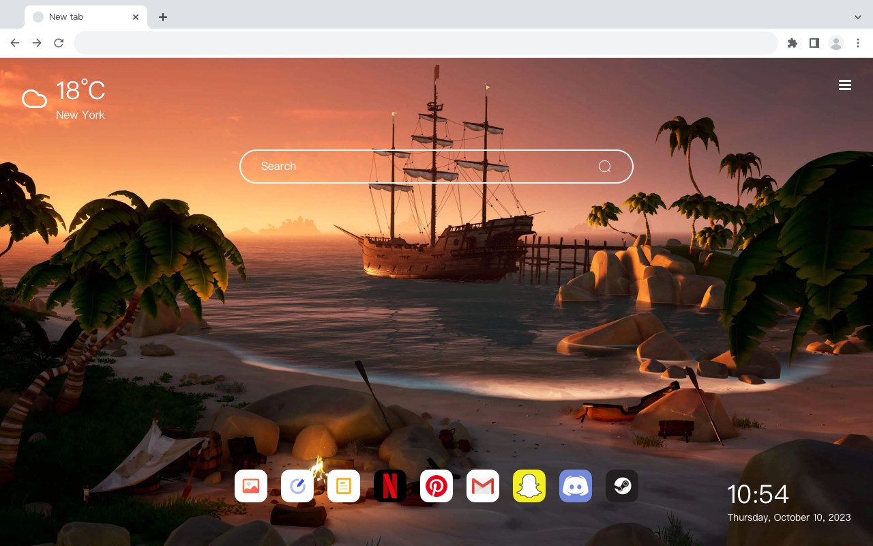Open a new tab with plus button
This screenshot has width=873, height=546.
[162, 17]
